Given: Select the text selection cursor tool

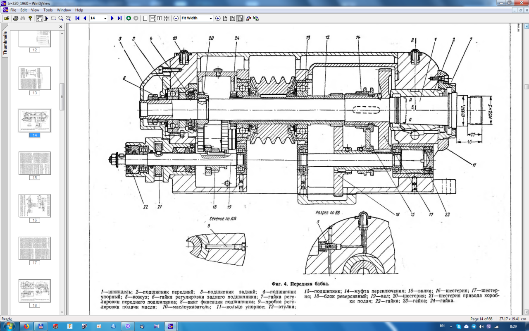Looking at the screenshot, I should coord(47,18).
